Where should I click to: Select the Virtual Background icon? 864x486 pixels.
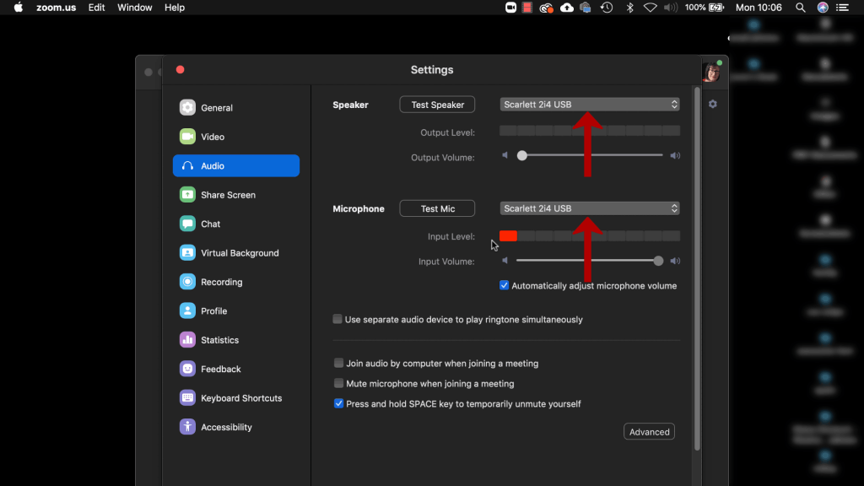point(187,253)
